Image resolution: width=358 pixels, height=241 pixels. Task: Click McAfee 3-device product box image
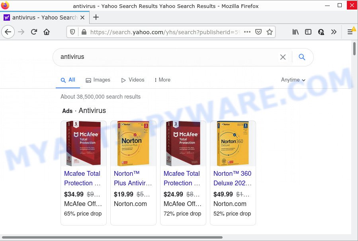183,144
